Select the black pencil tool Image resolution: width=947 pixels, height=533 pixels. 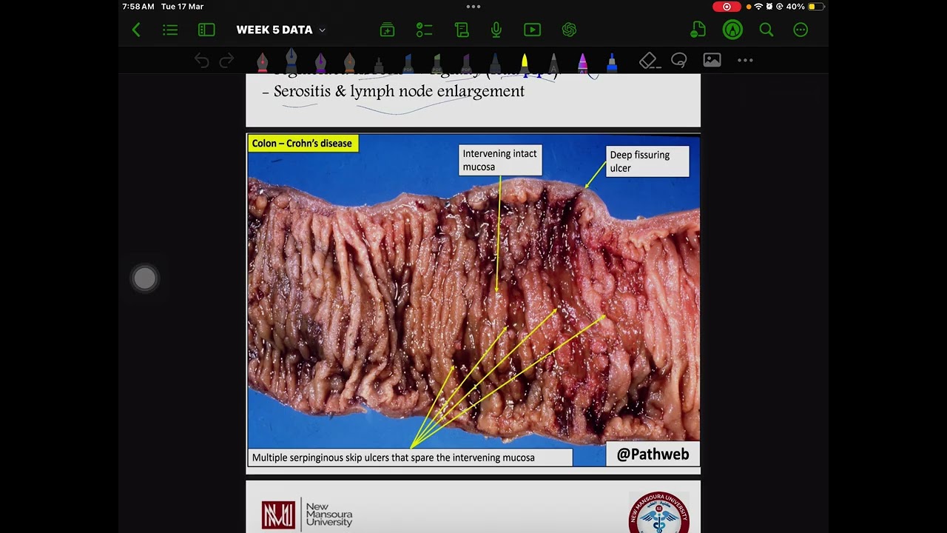coord(379,64)
